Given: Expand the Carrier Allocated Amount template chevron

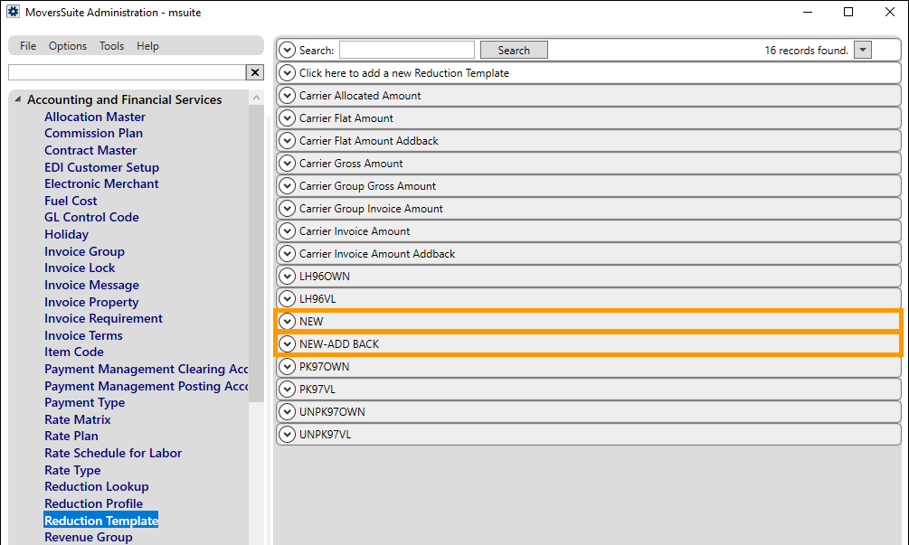Looking at the screenshot, I should [x=288, y=95].
